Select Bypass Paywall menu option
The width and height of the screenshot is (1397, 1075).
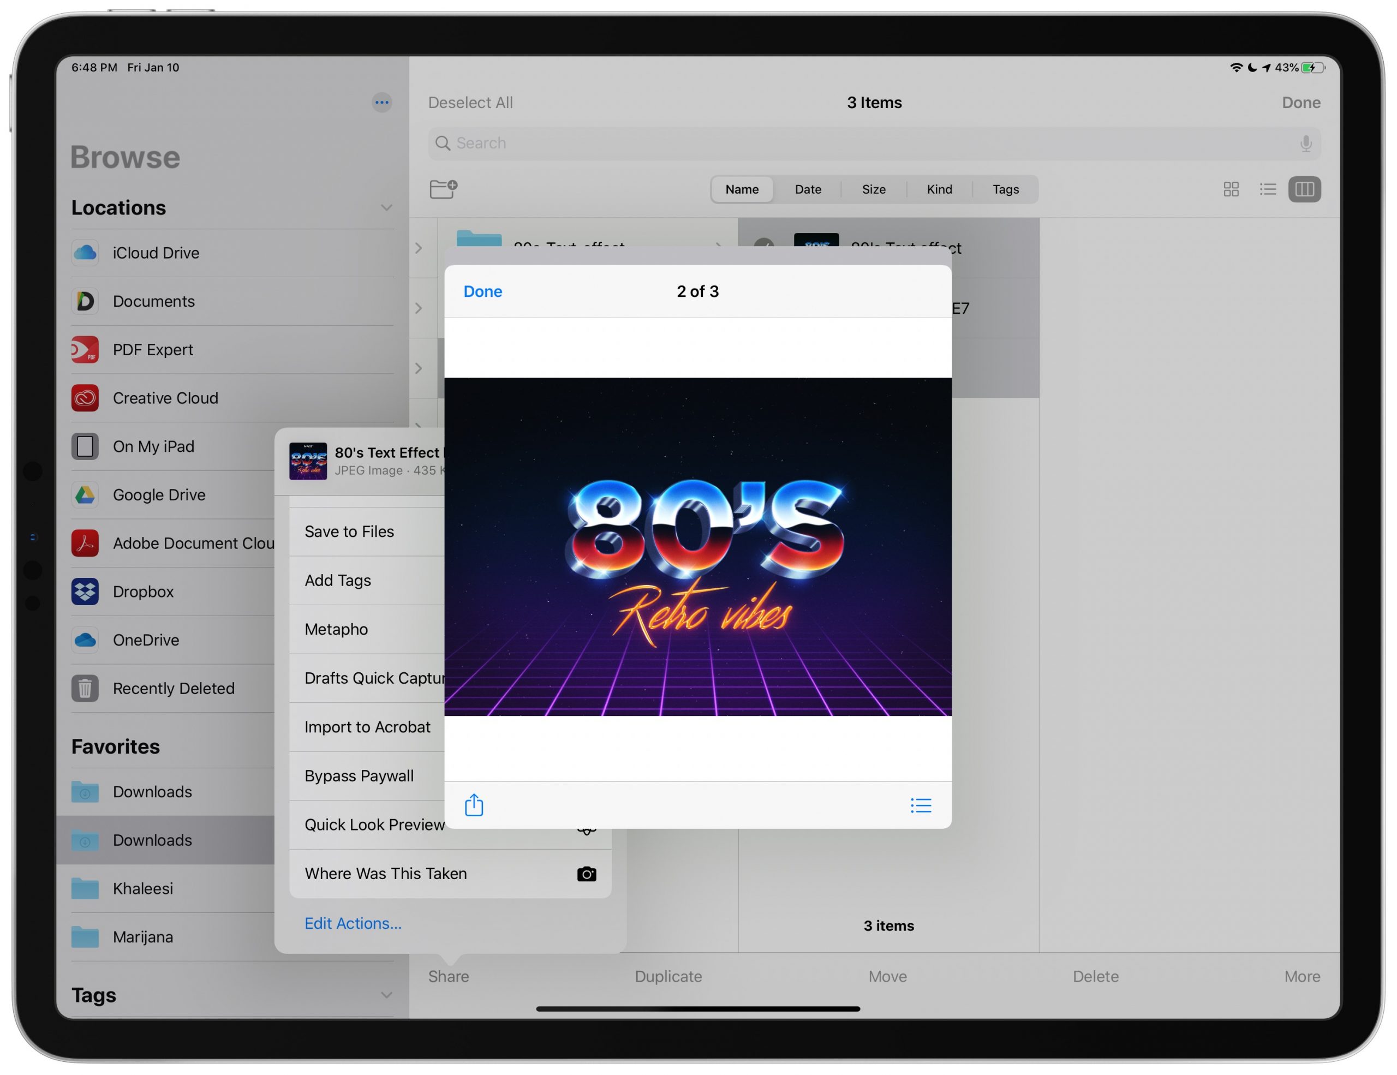pos(358,776)
